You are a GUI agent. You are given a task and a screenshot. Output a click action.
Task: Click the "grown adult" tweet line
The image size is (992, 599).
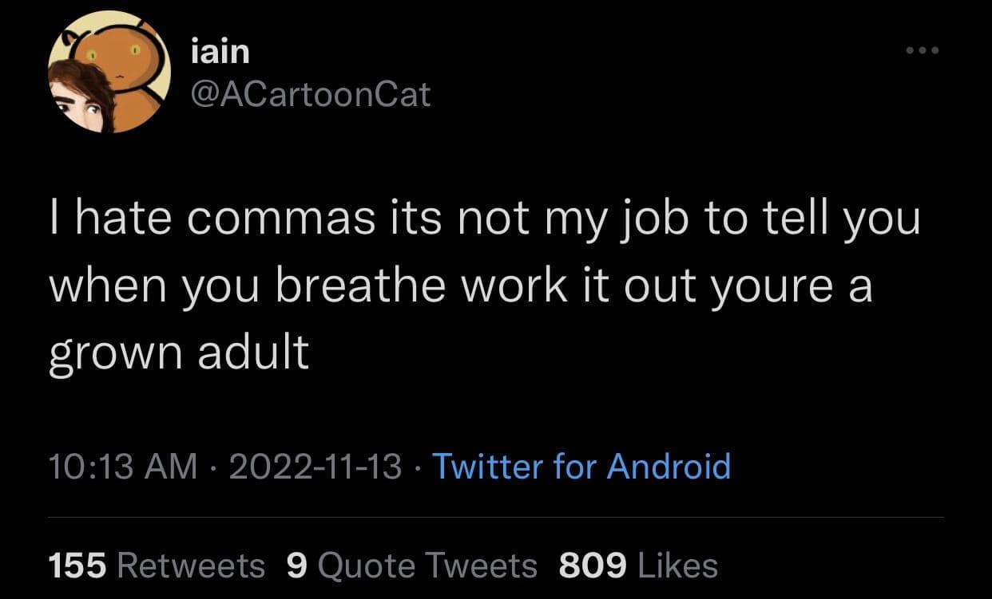(x=179, y=352)
